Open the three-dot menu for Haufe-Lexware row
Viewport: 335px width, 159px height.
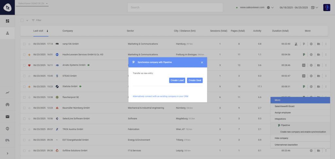326,55
